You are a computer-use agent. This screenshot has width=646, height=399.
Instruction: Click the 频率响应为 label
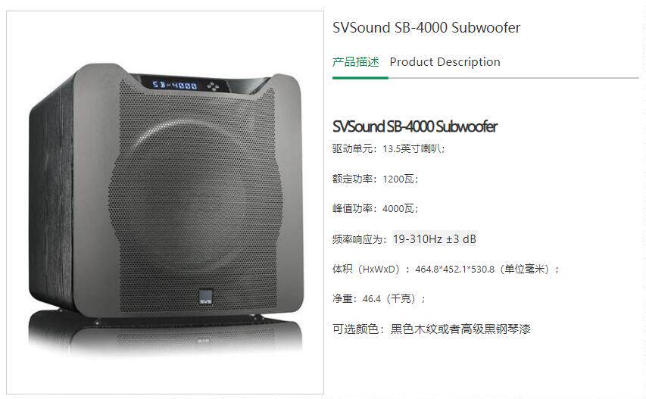tap(360, 239)
